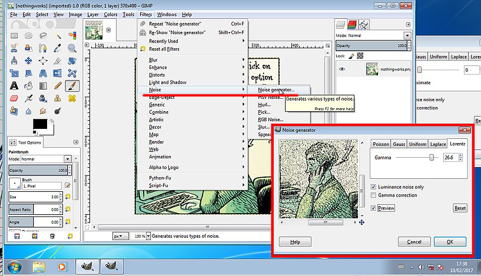The width and height of the screenshot is (481, 276).
Task: Open the Tool Options tab configuration arrow
Action: point(76,142)
